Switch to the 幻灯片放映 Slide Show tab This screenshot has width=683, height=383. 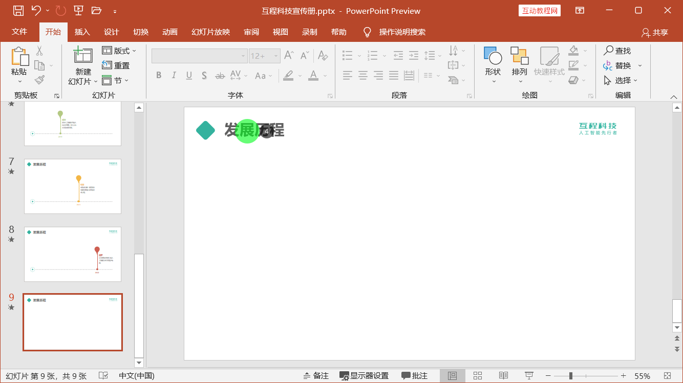[x=211, y=32]
